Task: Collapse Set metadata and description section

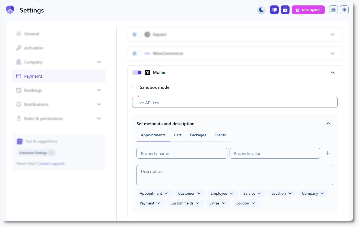Action: 328,124
